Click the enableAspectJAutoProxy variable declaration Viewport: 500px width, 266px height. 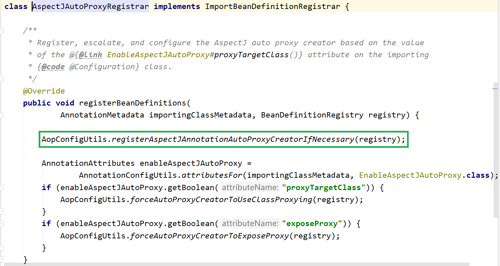[x=191, y=163]
